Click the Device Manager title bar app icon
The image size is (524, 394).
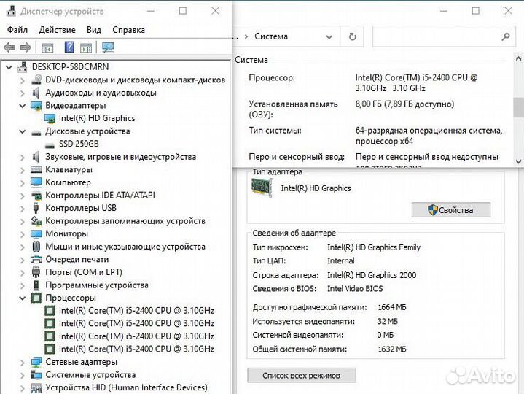[x=11, y=11]
